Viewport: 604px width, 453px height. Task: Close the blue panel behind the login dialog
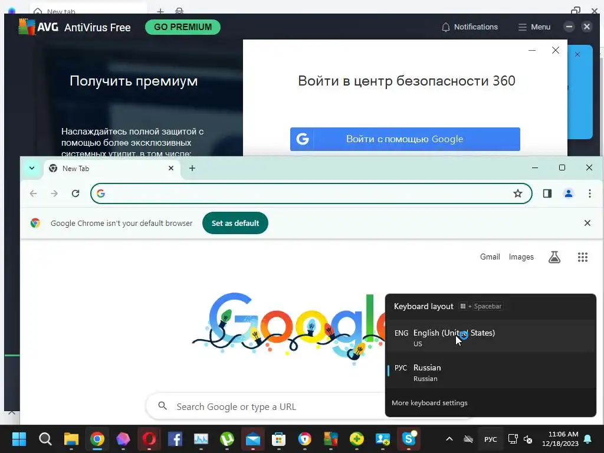point(577,54)
